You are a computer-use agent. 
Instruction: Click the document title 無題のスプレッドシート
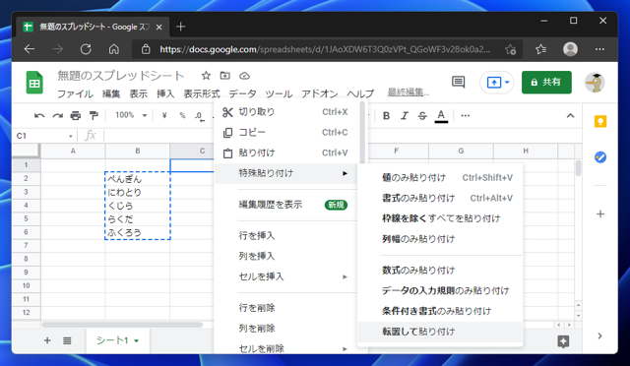120,76
